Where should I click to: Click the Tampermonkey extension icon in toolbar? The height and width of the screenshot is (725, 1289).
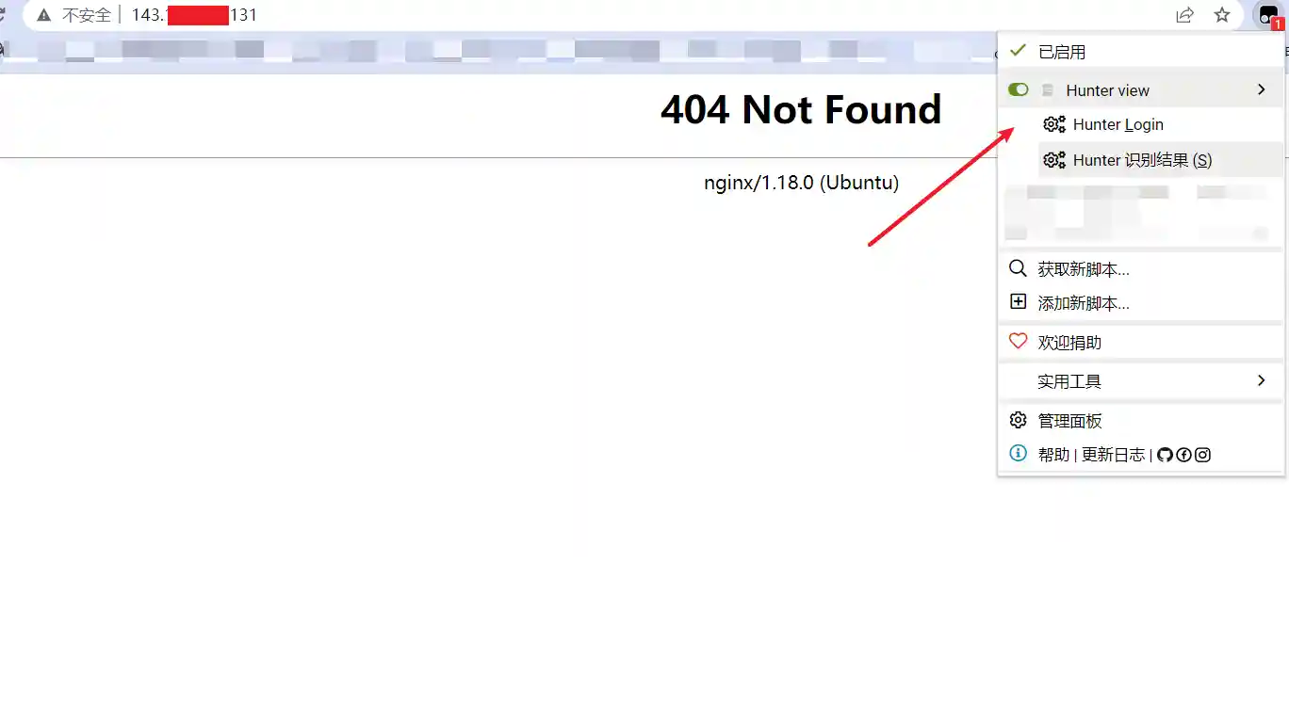pyautogui.click(x=1268, y=15)
